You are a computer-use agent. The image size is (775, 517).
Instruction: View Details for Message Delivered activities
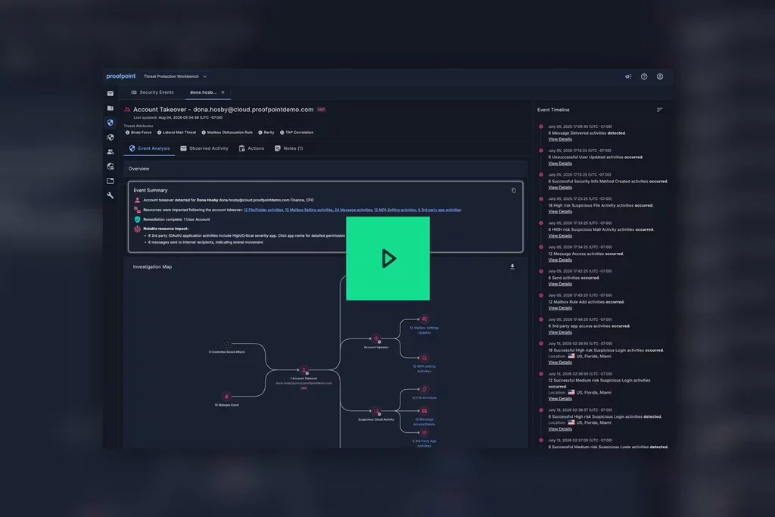(x=560, y=139)
